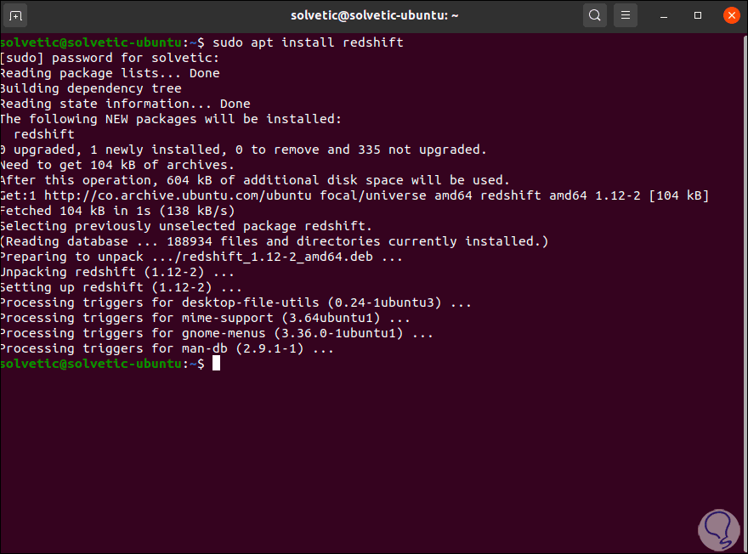Click 'Unpacking redshift (1.12-2) ...' line
Viewport: 748px width, 554px height.
pos(117,272)
